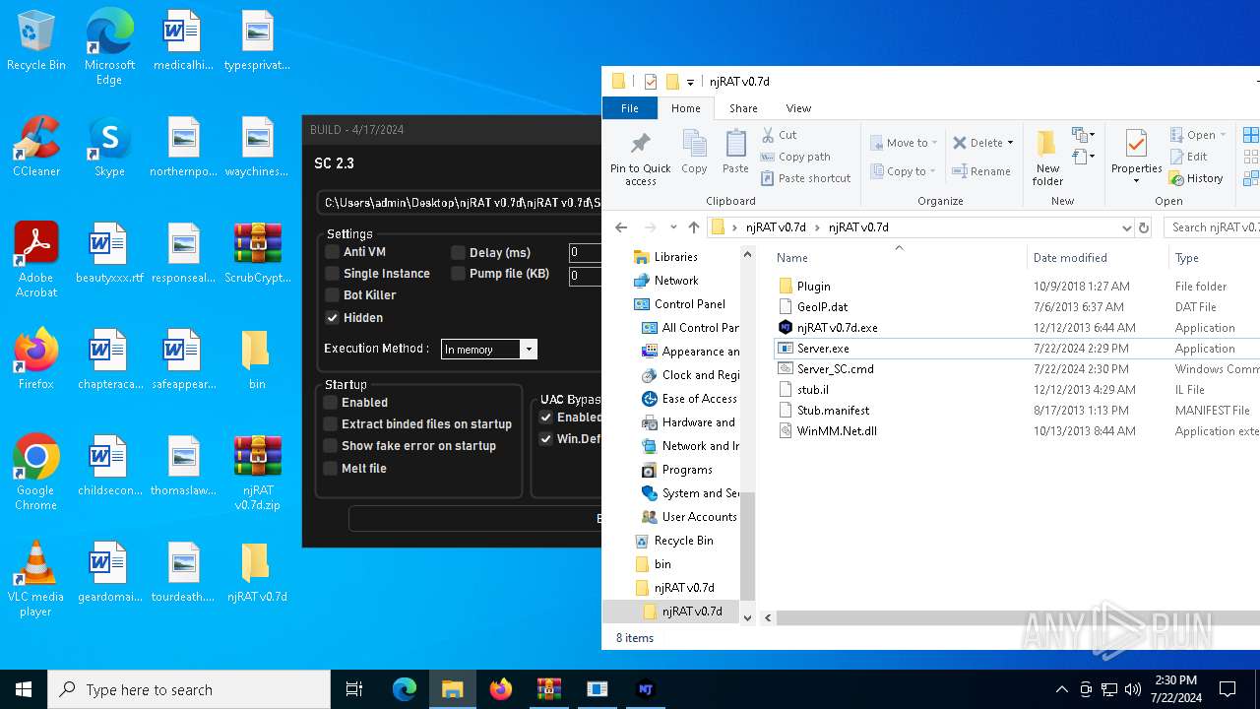Switch to the Share ribbon tab
Image resolution: width=1260 pixels, height=709 pixels.
[x=743, y=108]
